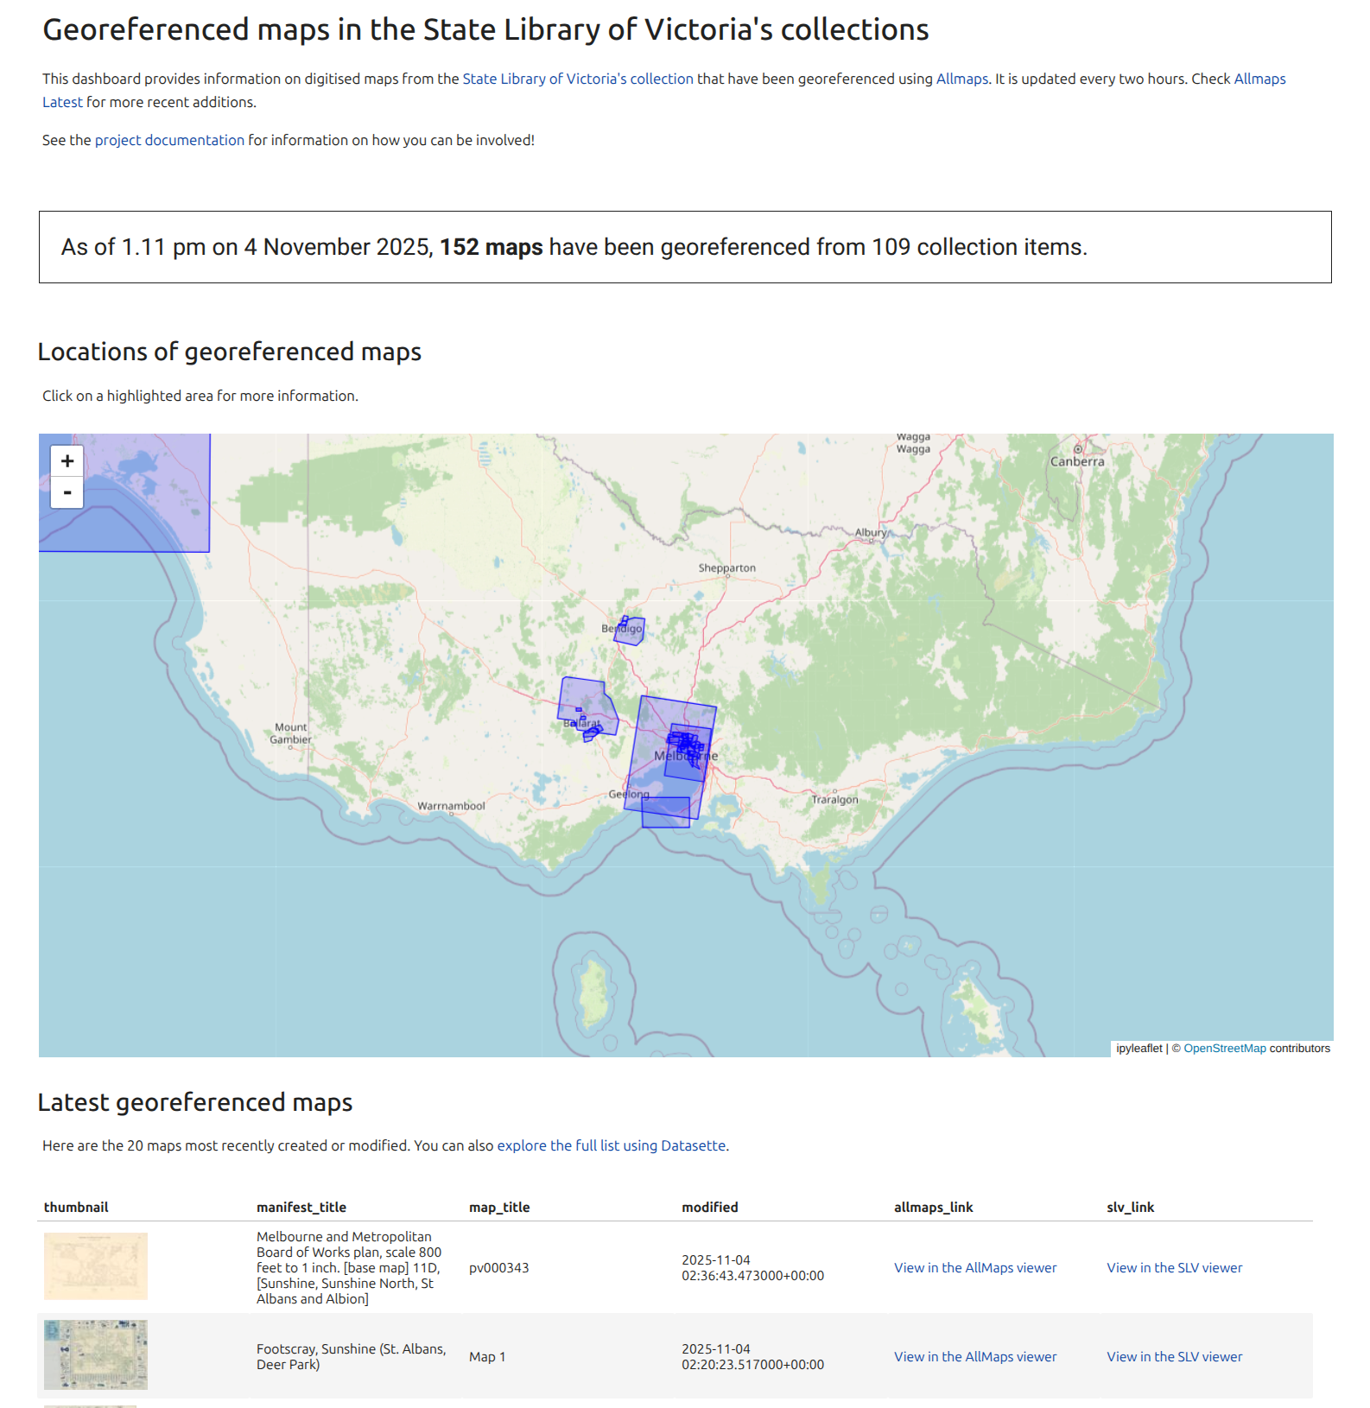Click the manifest_title column header
This screenshot has height=1408, width=1370.
(301, 1207)
